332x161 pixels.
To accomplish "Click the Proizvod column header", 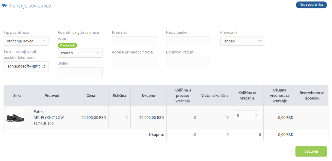I will pos(52,95).
